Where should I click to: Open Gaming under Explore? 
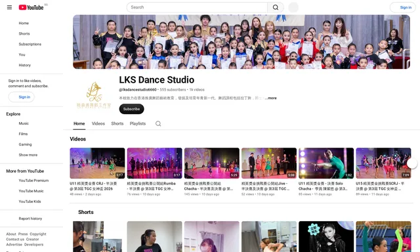[25, 144]
